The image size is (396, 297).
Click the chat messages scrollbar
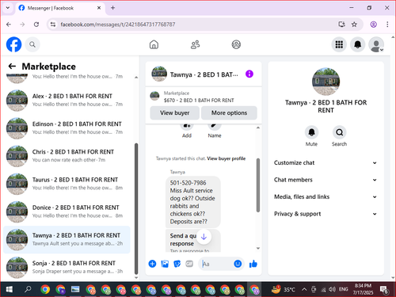(x=258, y=185)
